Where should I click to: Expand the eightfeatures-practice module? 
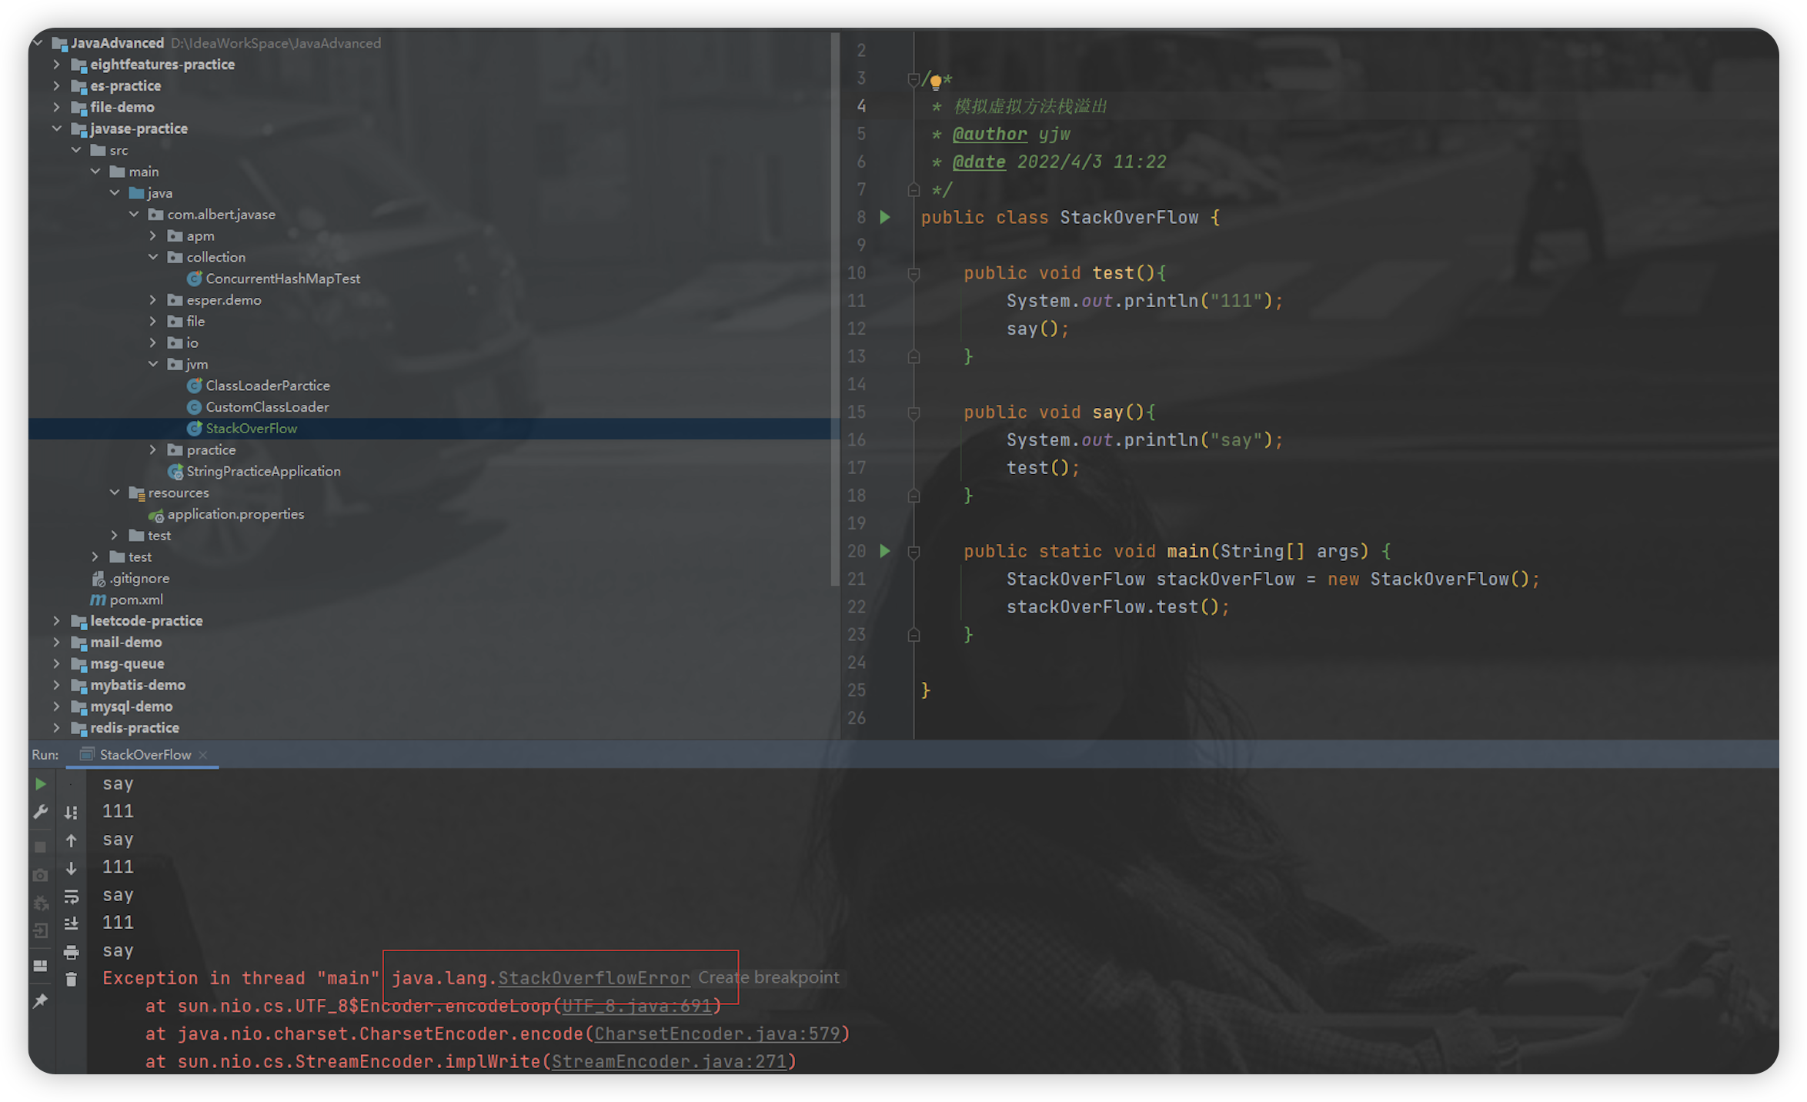(x=57, y=65)
